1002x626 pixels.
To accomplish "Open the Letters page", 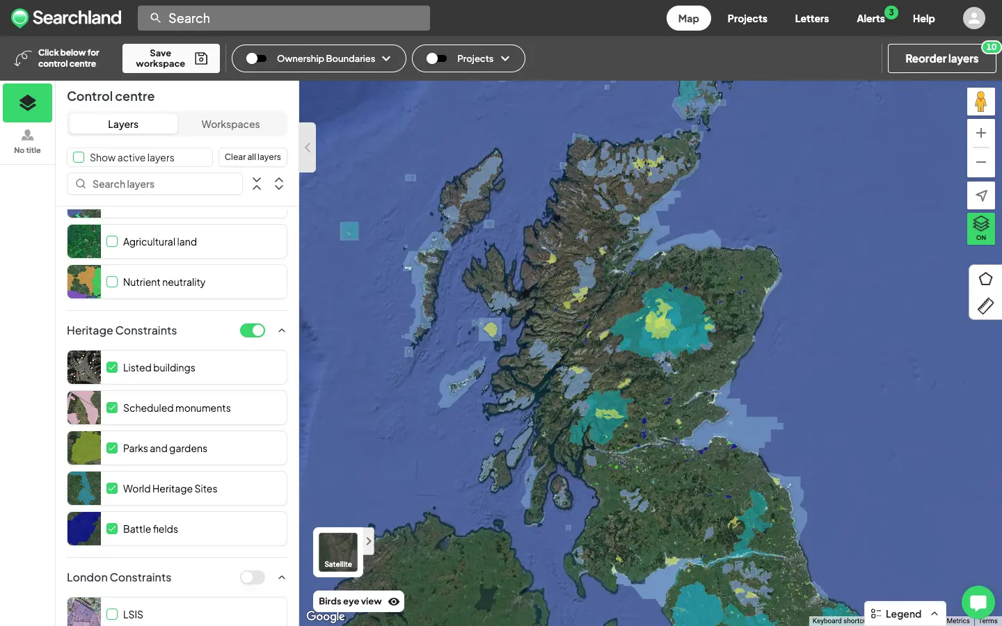I will coord(811,19).
